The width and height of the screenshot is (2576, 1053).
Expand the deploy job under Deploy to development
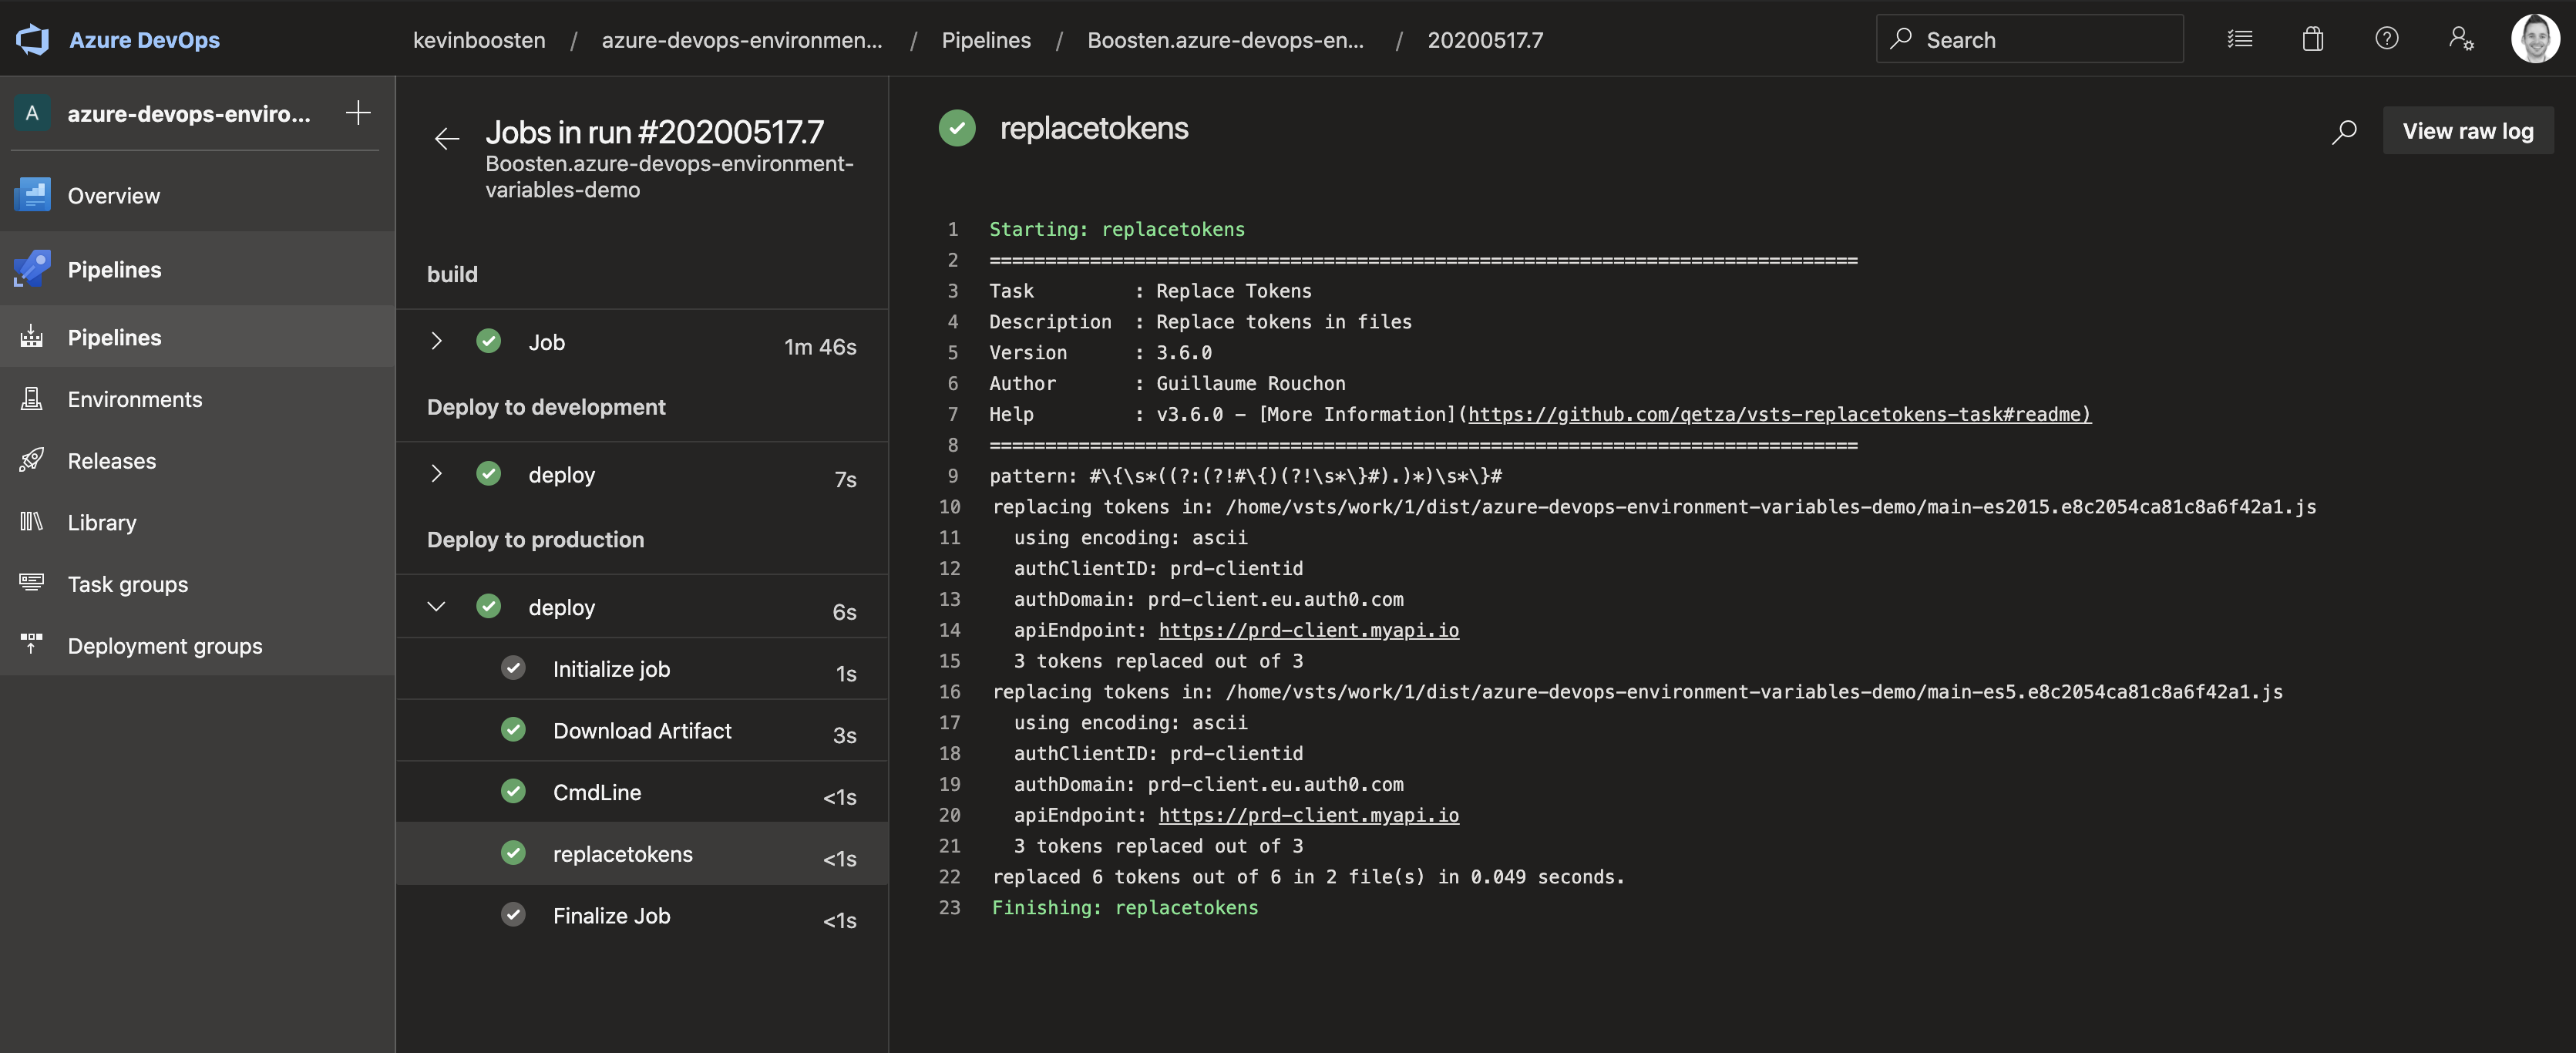click(x=436, y=474)
